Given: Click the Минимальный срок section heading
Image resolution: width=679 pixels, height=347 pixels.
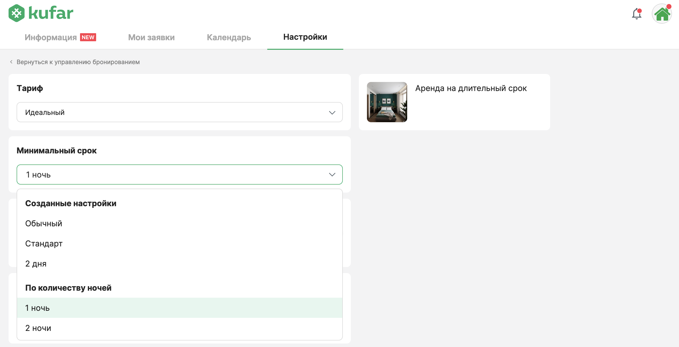Looking at the screenshot, I should (x=57, y=151).
